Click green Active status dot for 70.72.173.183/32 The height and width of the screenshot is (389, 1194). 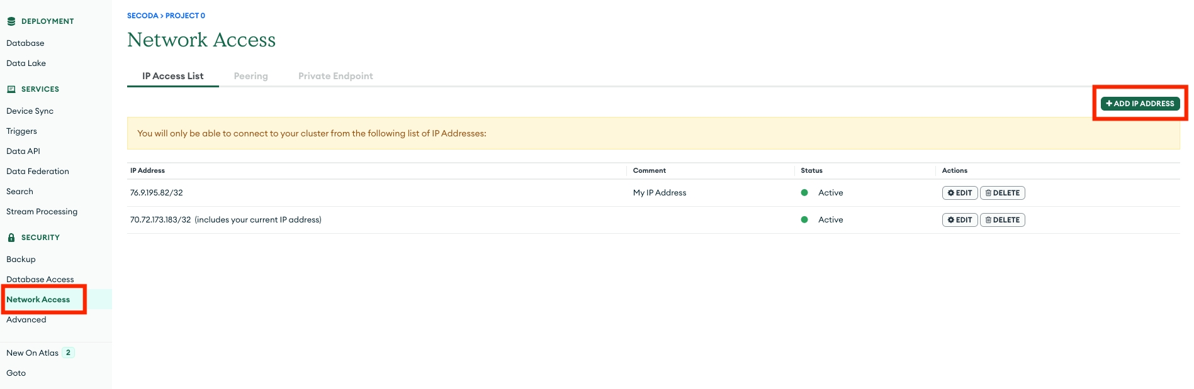click(x=804, y=220)
